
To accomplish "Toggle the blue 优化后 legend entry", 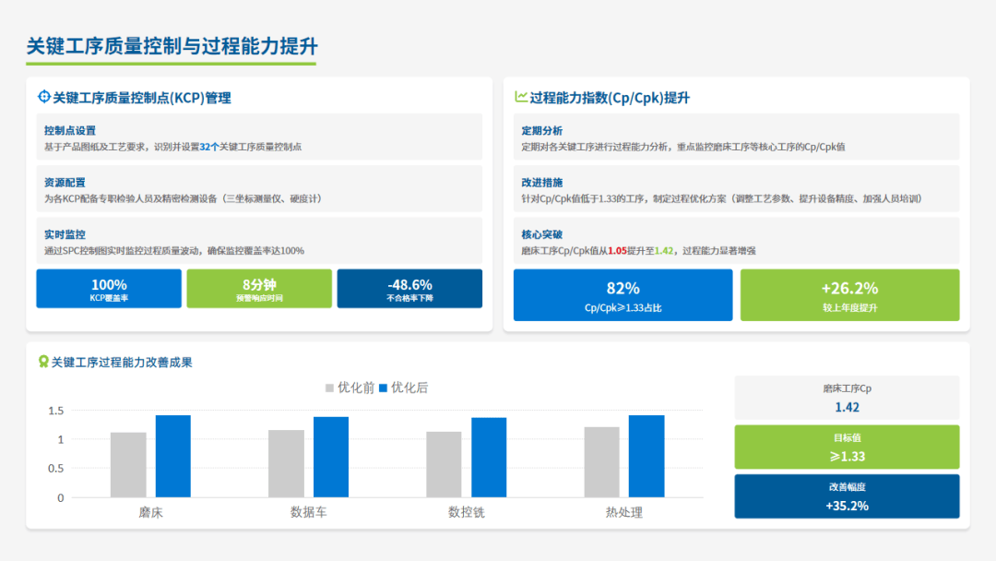I will point(403,388).
